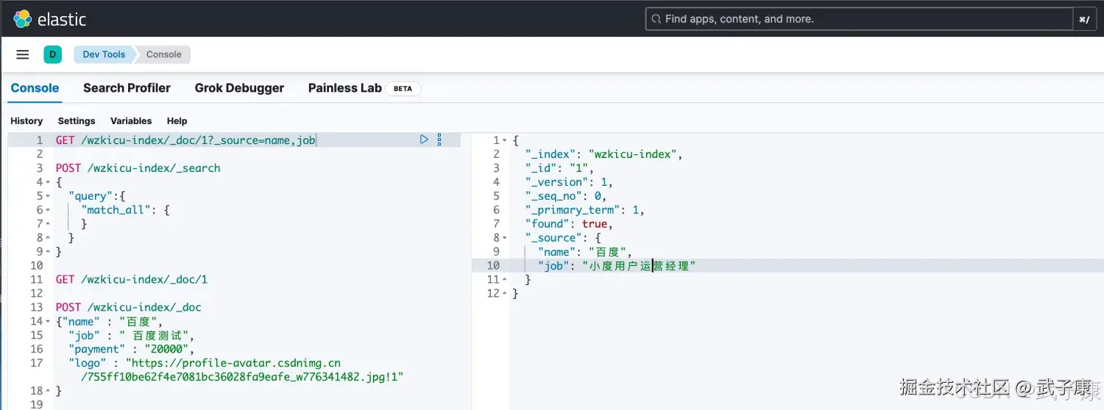Fold the root response object at line 1
The width and height of the screenshot is (1104, 410).
pyautogui.click(x=505, y=140)
